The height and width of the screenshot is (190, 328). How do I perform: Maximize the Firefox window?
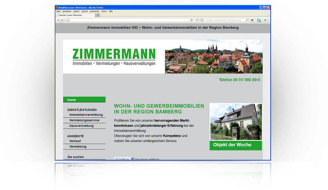pyautogui.click(x=265, y=8)
